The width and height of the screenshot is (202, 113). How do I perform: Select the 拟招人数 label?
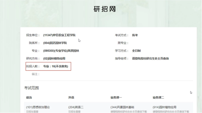point(33,66)
